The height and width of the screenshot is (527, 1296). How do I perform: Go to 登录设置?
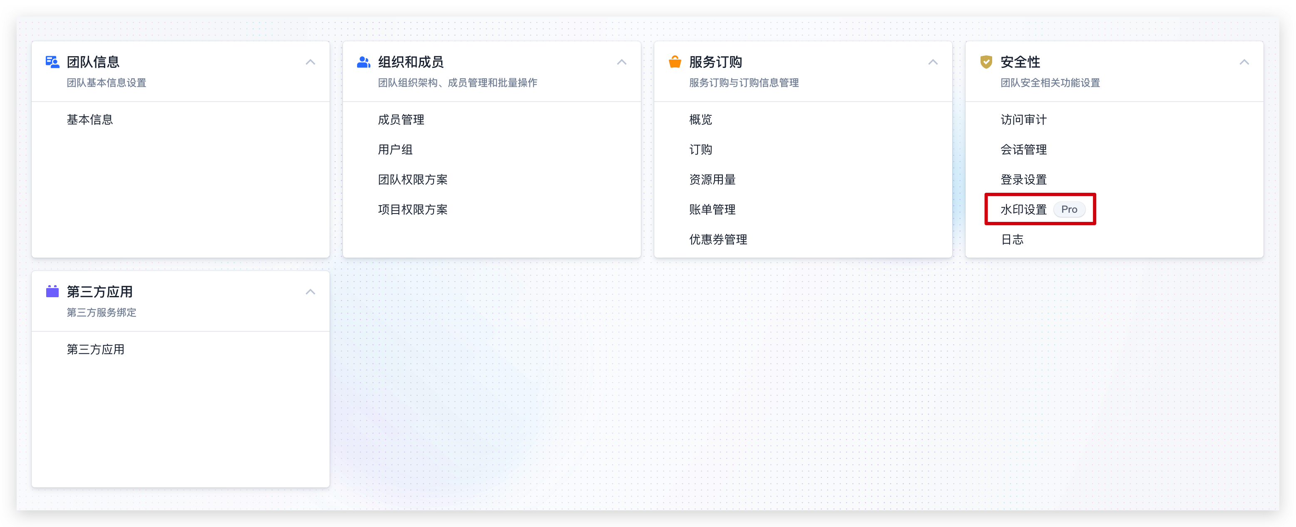point(1023,179)
